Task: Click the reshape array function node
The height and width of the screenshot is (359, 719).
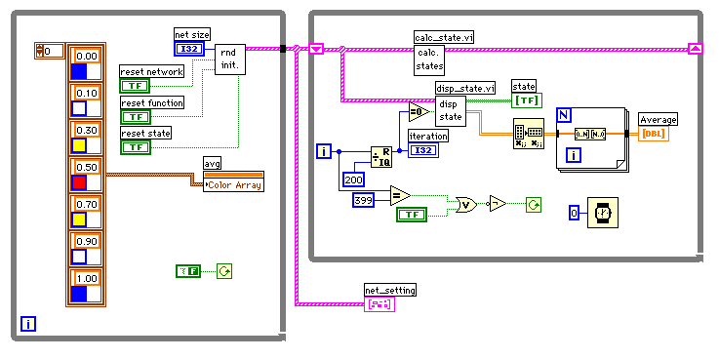Action: (528, 133)
